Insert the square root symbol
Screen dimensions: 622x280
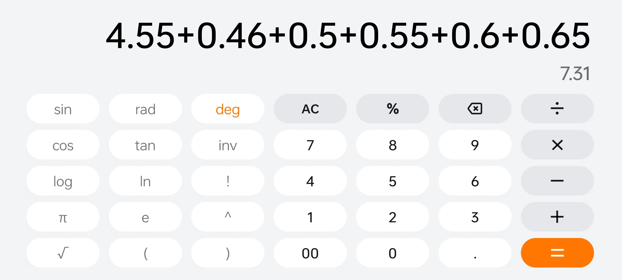[63, 253]
